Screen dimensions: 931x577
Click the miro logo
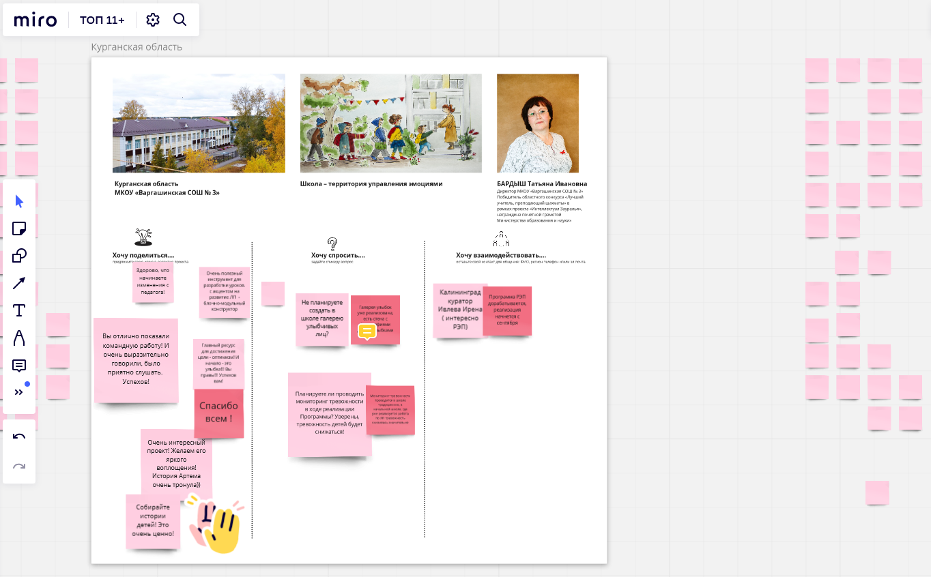point(35,20)
